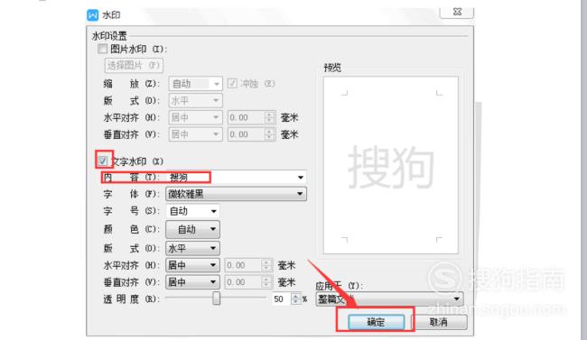Click the watermark preview page thumbnail
Image resolution: width=587 pixels, height=340 pixels.
pos(391,165)
